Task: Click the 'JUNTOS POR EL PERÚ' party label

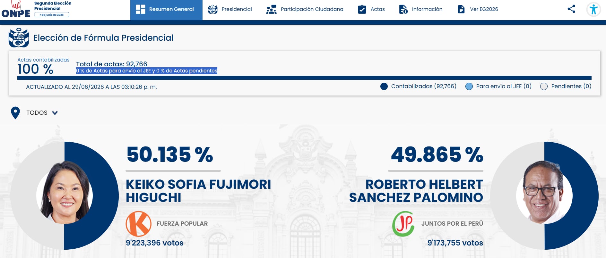Action: pyautogui.click(x=452, y=224)
